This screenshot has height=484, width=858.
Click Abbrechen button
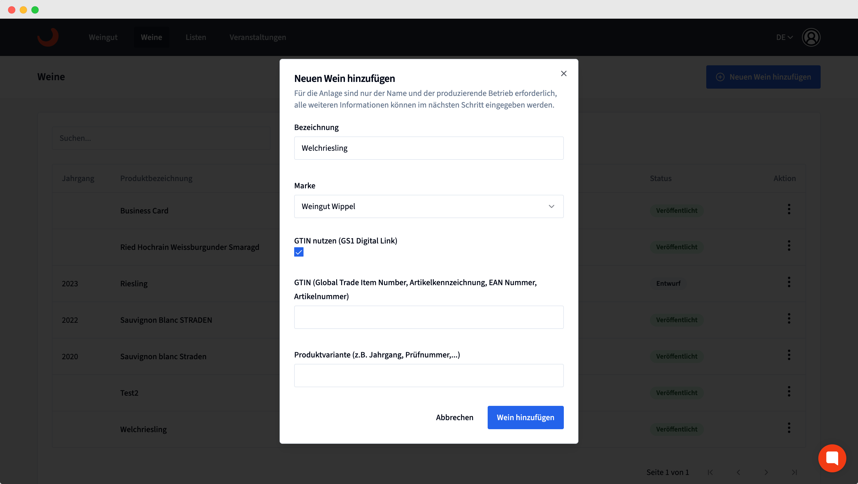tap(454, 418)
